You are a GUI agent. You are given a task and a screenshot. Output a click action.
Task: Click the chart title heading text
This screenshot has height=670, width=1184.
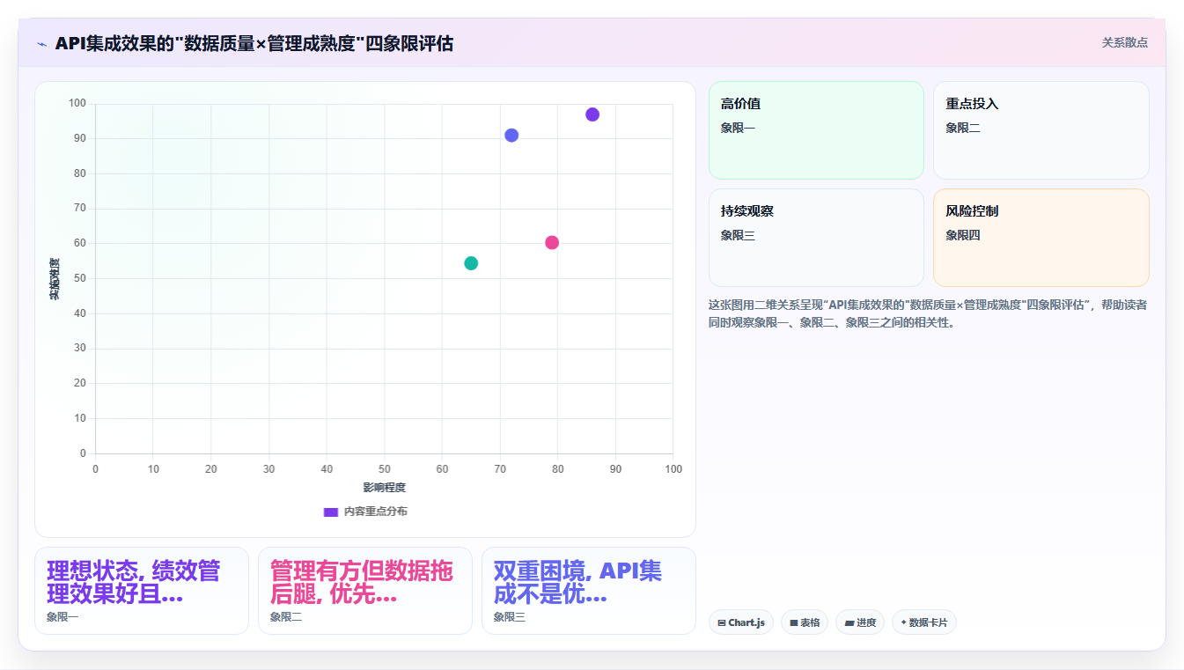pos(254,43)
